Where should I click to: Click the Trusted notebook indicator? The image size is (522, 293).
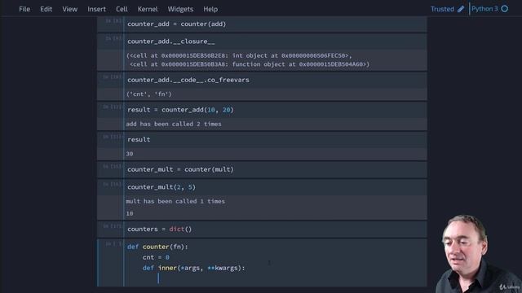(442, 9)
